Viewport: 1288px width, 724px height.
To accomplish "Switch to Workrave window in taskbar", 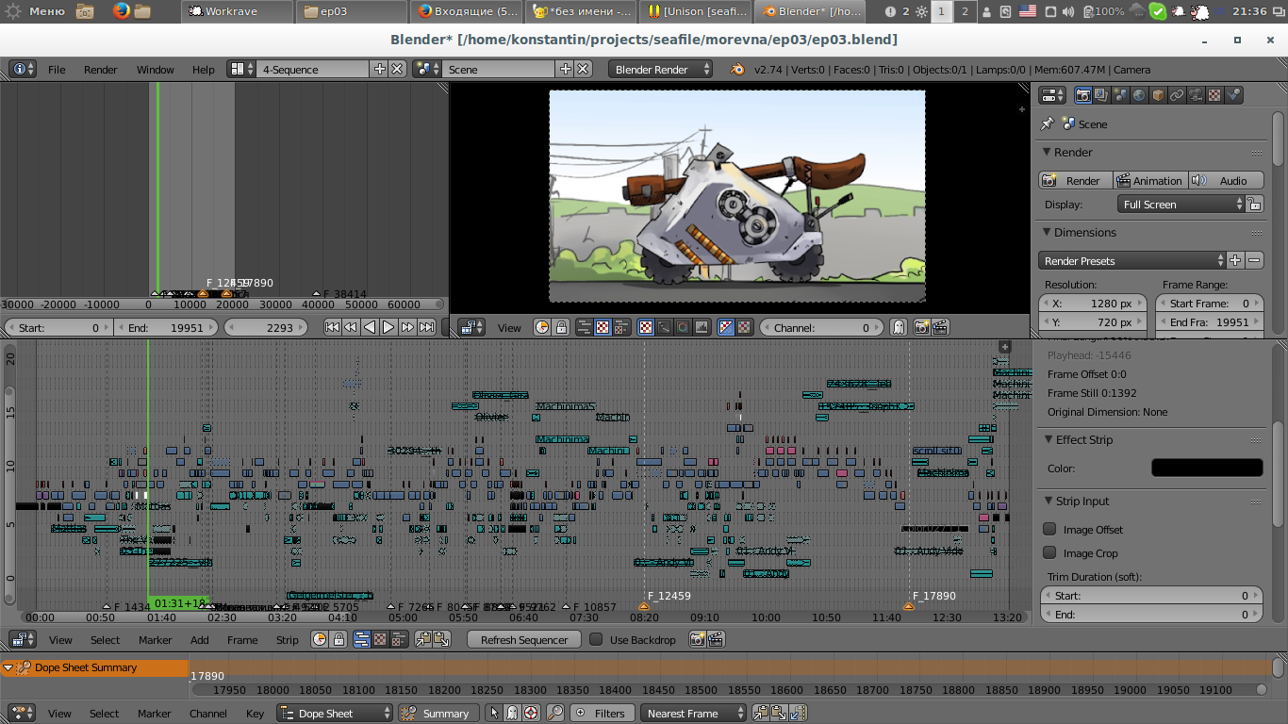I will pos(236,11).
